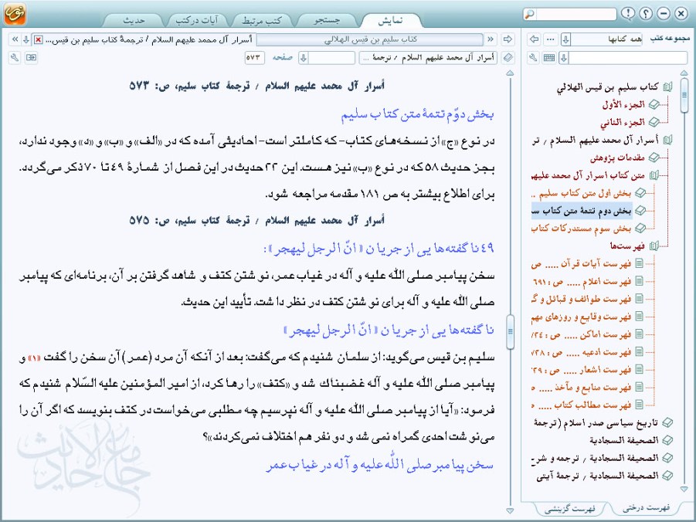Select the فهرست گزينشى bottom tab

570,509
